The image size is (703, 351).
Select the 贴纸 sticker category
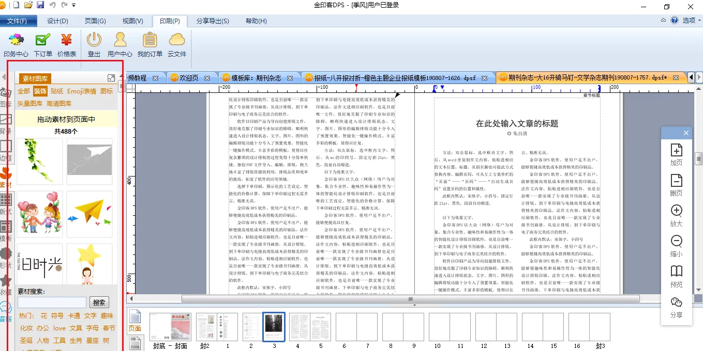coord(57,91)
